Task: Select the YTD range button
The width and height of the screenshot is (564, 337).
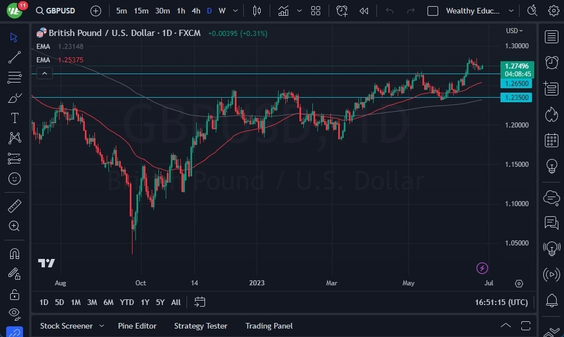Action: coord(126,302)
